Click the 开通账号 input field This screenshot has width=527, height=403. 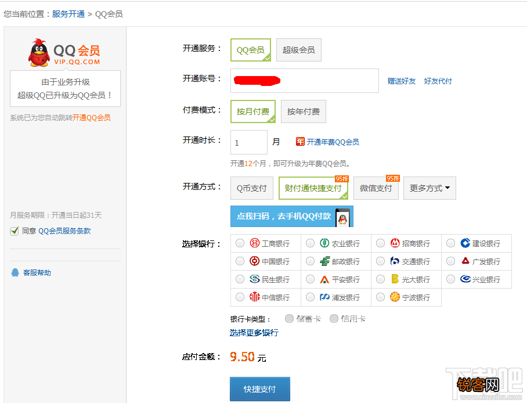[x=305, y=81]
